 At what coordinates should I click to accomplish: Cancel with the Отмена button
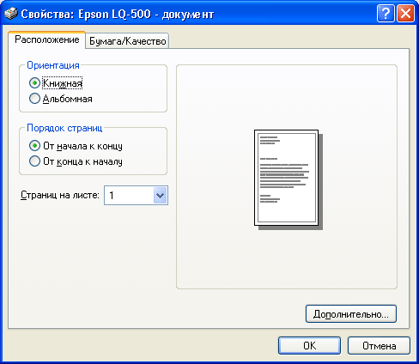point(379,346)
